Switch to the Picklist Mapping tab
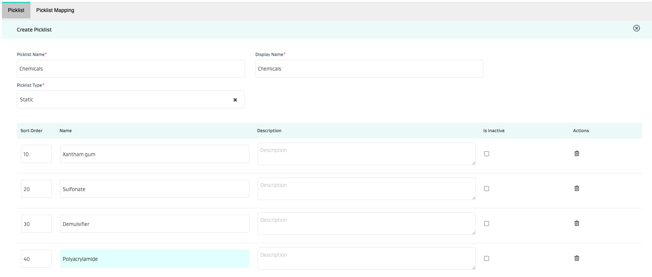This screenshot has height=277, width=652. pos(55,10)
